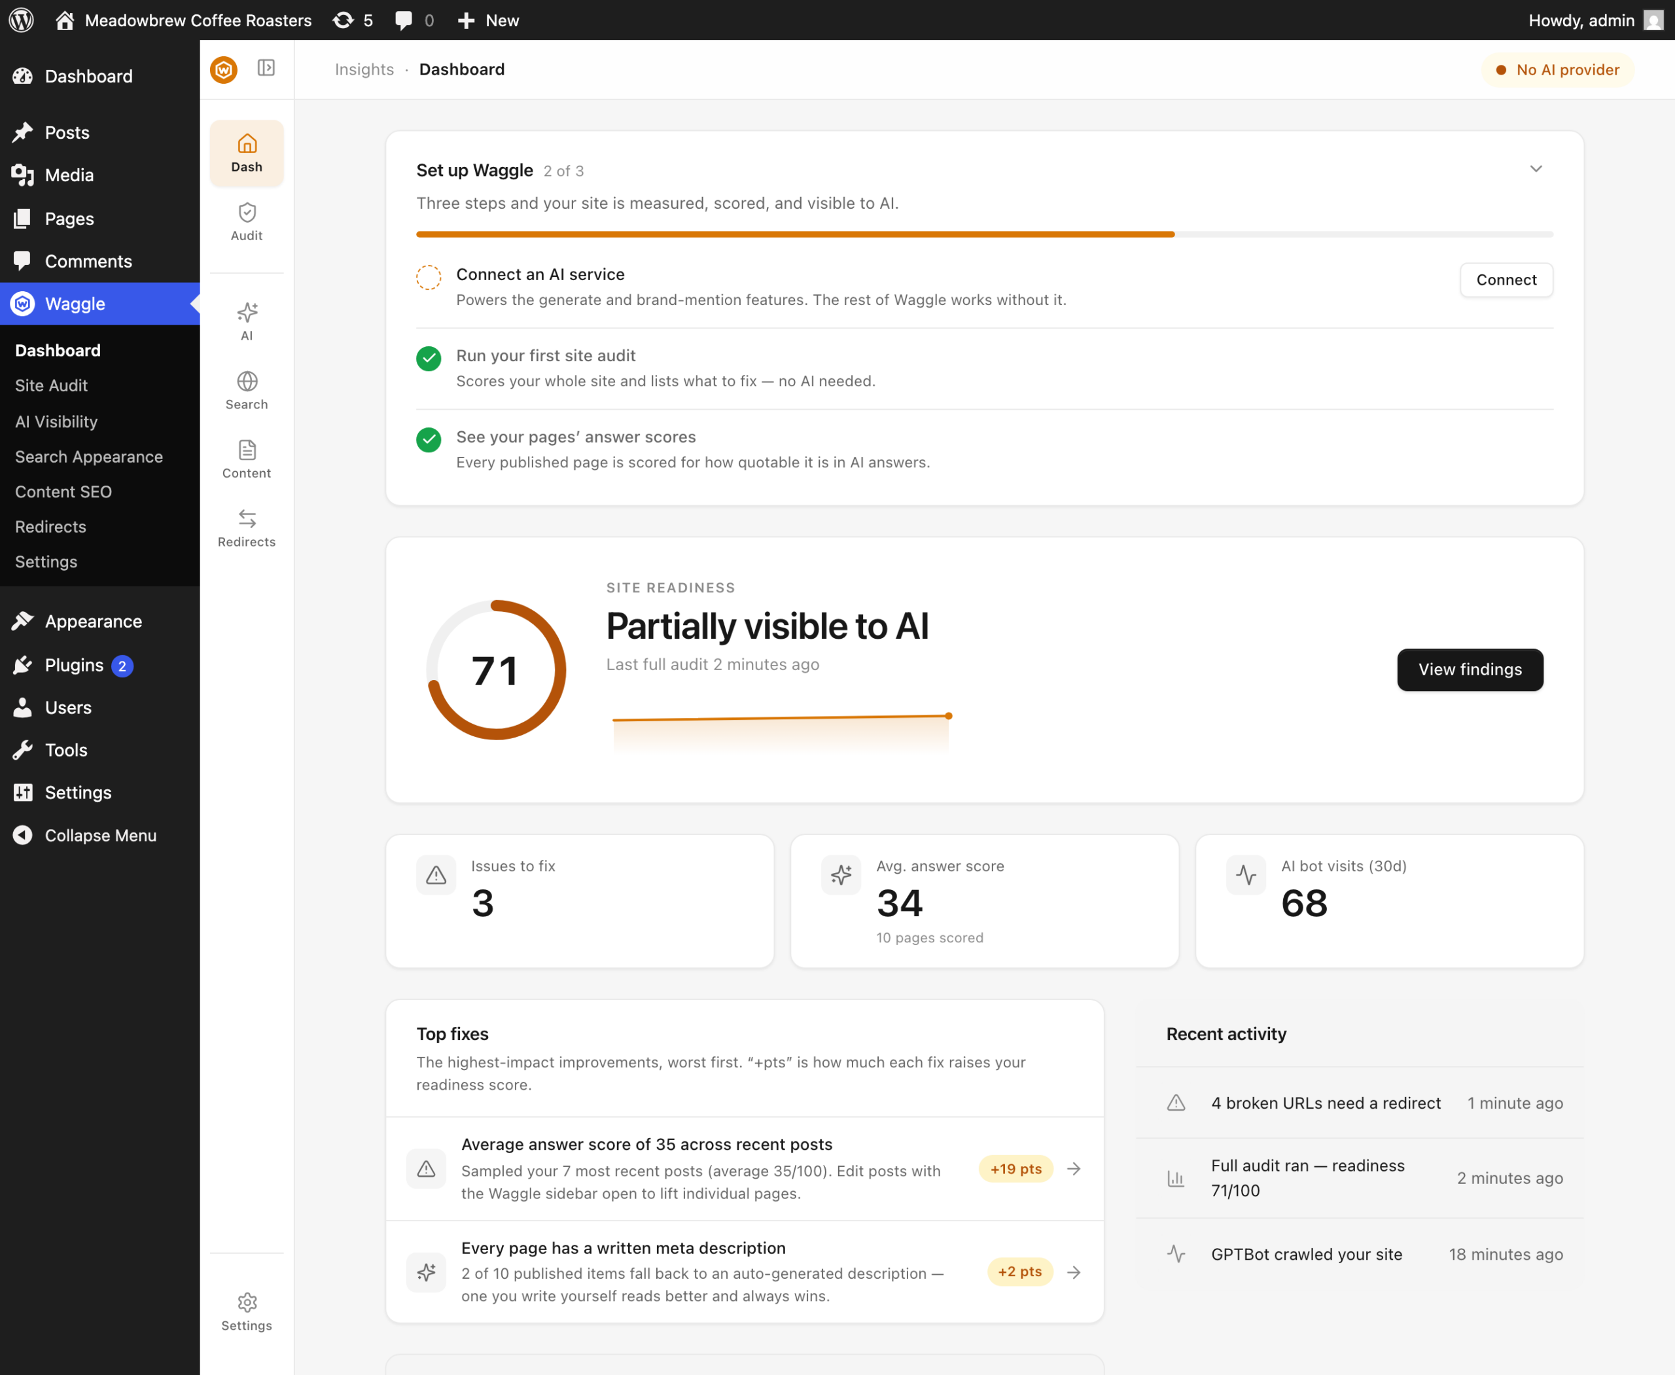Click the arrow beside +2 pts
1675x1375 pixels.
1074,1272
